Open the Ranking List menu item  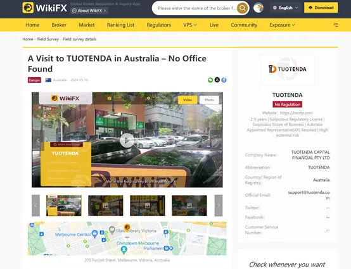(x=120, y=25)
